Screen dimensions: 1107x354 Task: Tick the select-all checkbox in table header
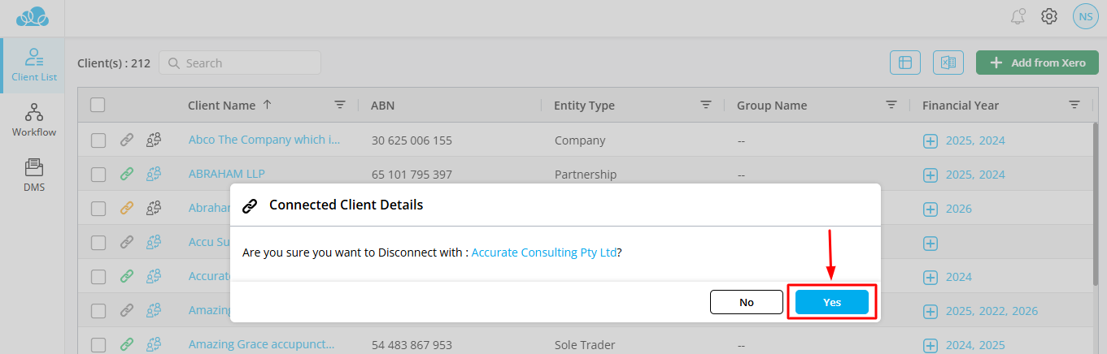point(98,105)
